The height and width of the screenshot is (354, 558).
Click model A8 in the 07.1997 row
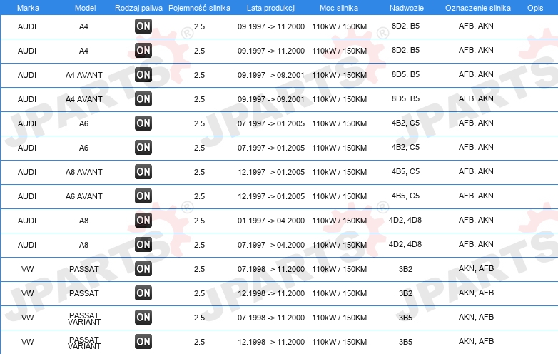pos(83,245)
